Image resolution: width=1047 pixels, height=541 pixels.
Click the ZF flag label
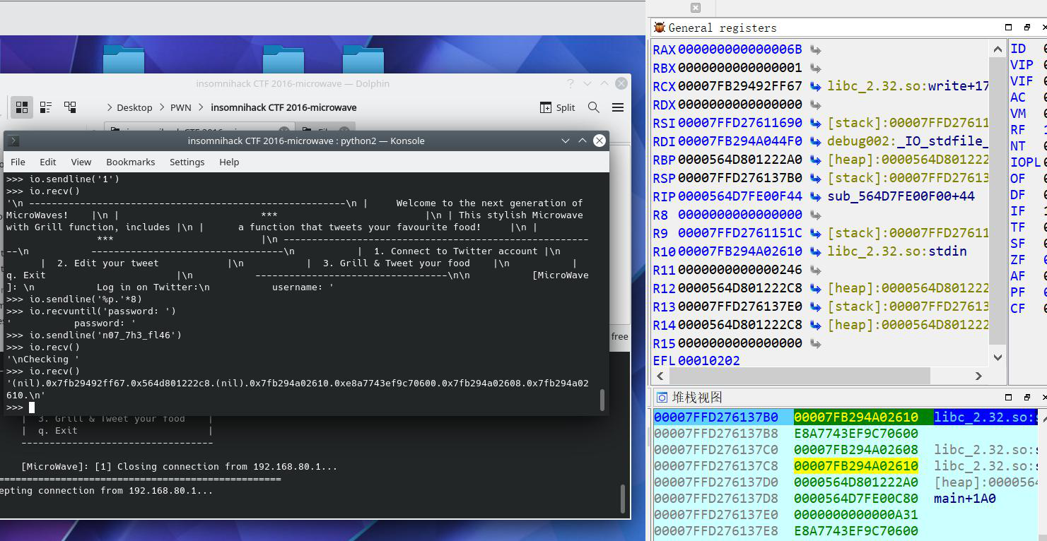(x=1018, y=261)
